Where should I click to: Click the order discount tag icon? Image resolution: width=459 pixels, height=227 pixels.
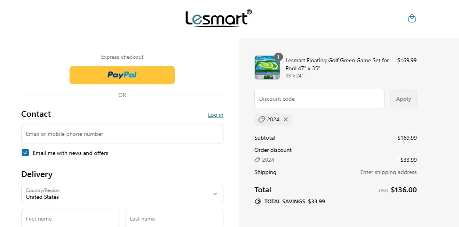[x=257, y=160]
